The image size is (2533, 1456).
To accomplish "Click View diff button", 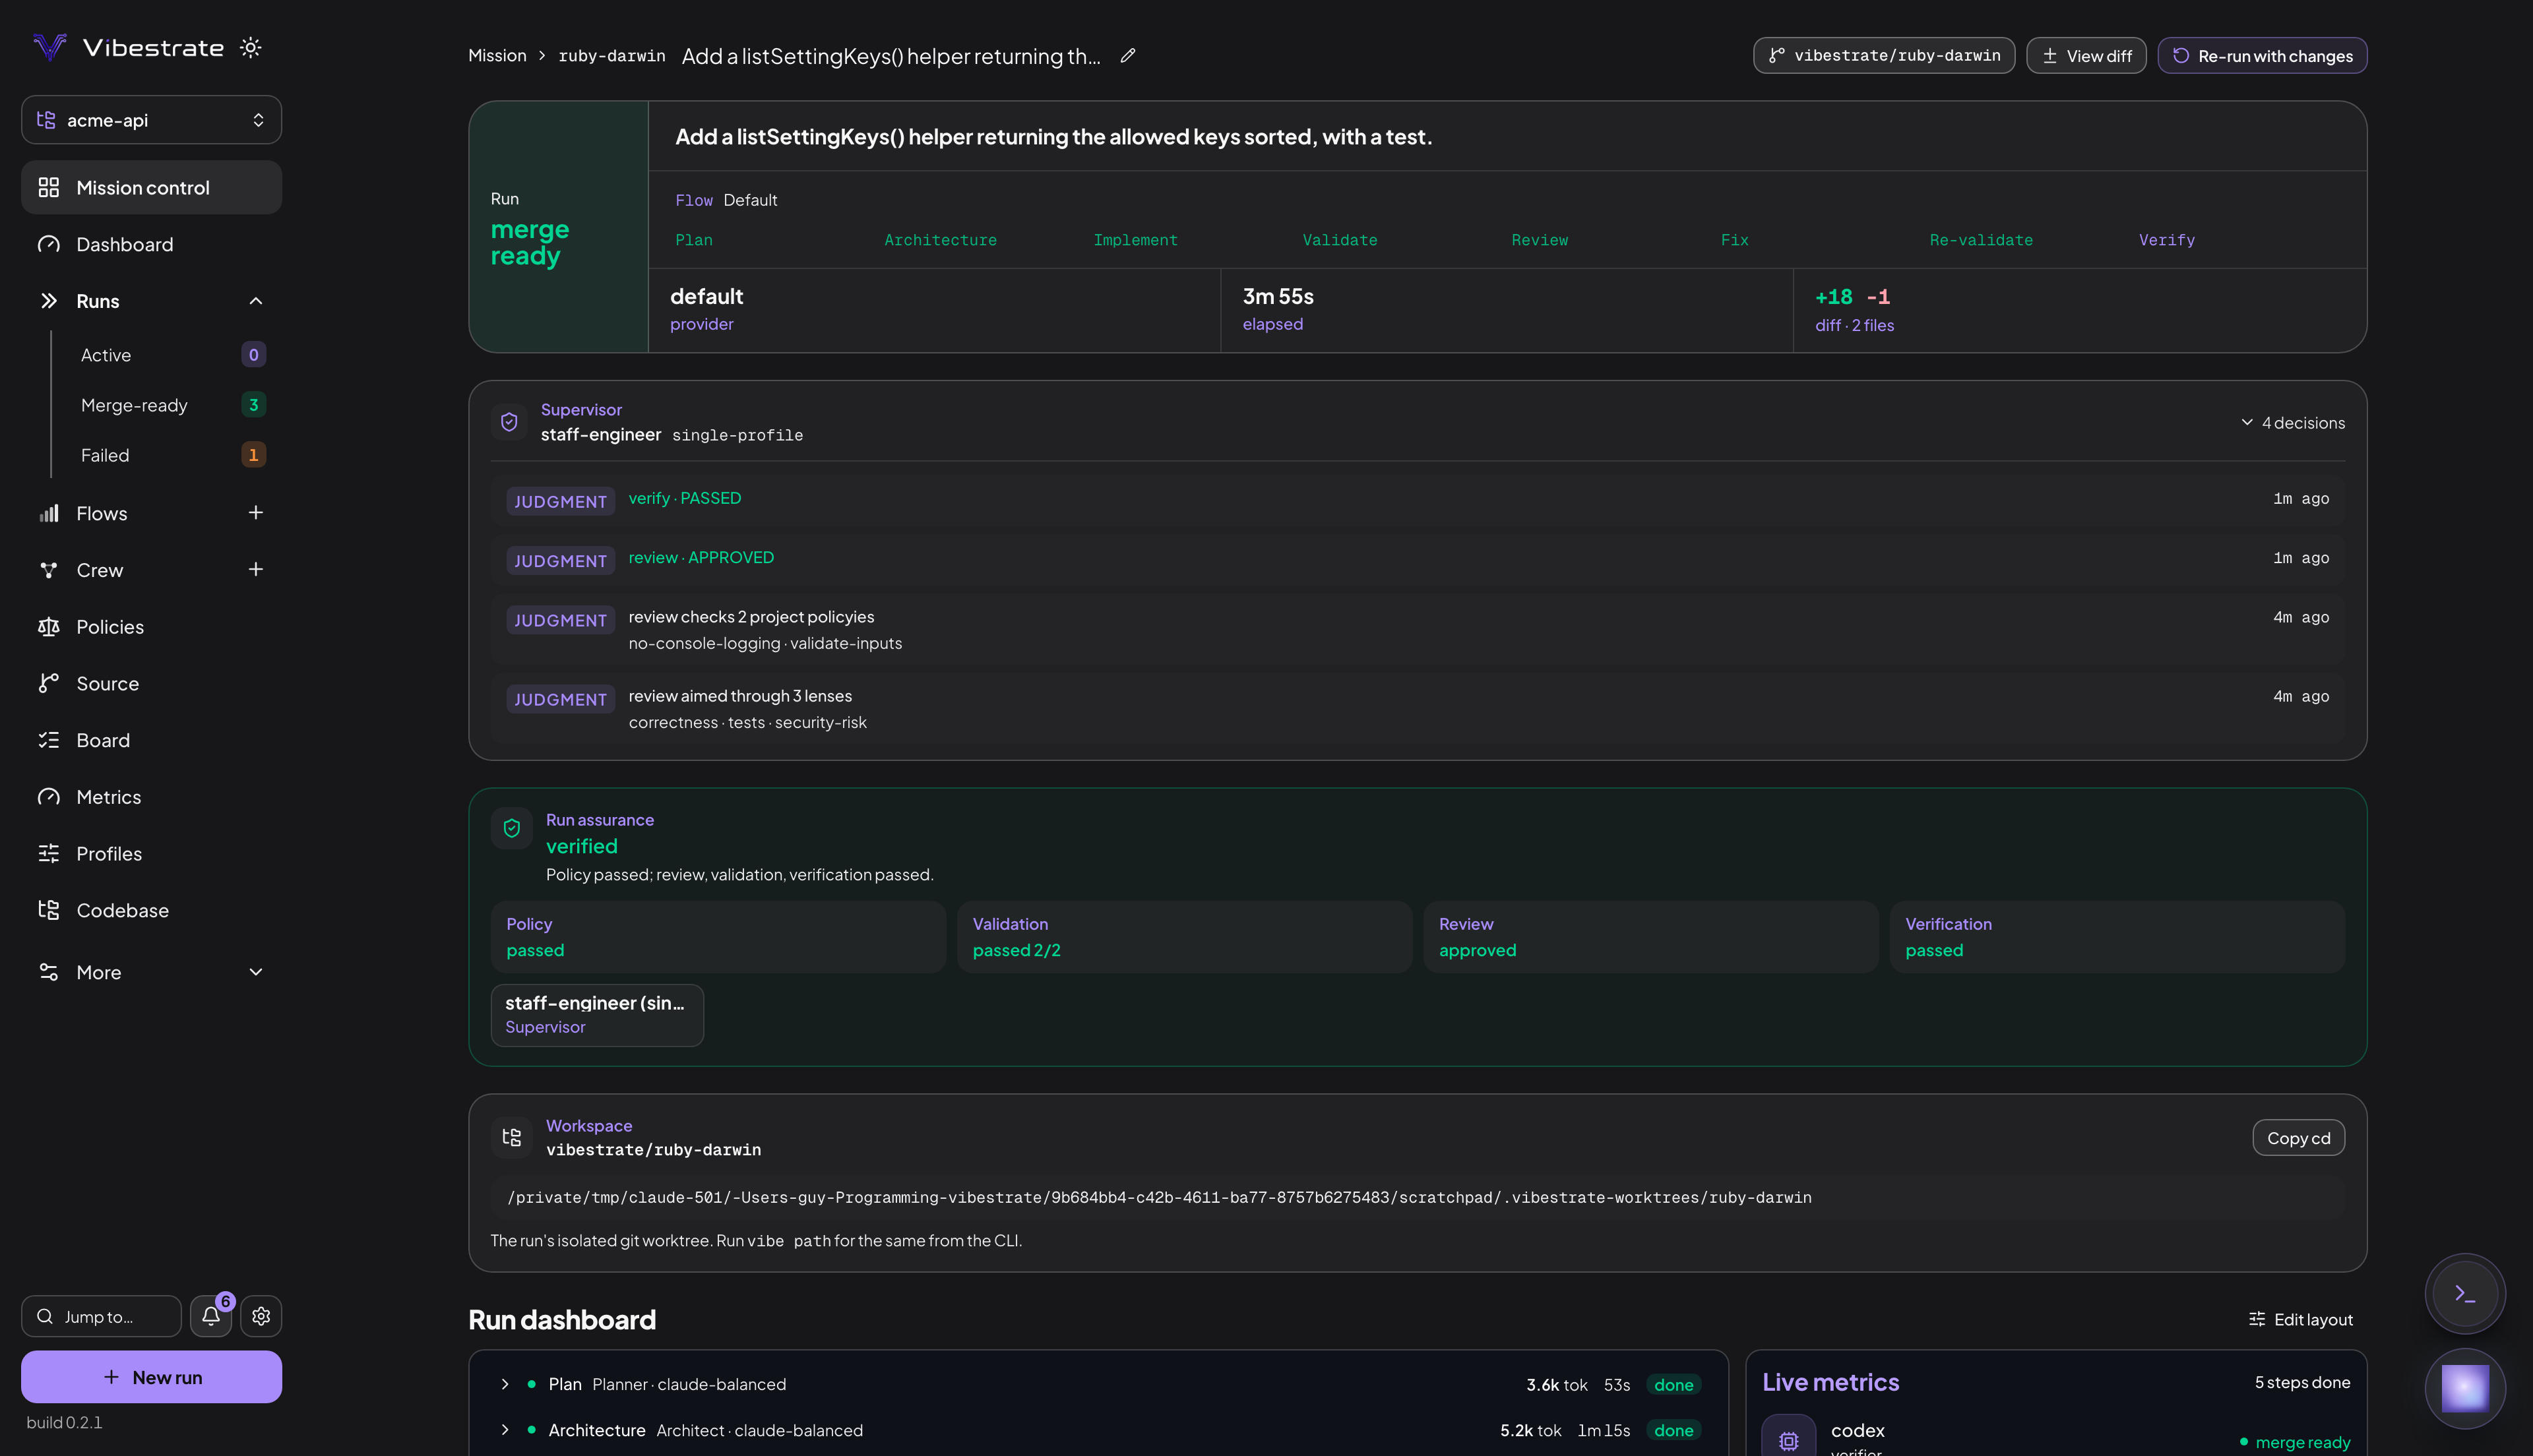I will tap(2086, 55).
